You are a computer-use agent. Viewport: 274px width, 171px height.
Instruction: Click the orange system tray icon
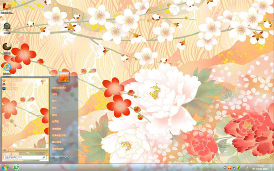click(230, 167)
